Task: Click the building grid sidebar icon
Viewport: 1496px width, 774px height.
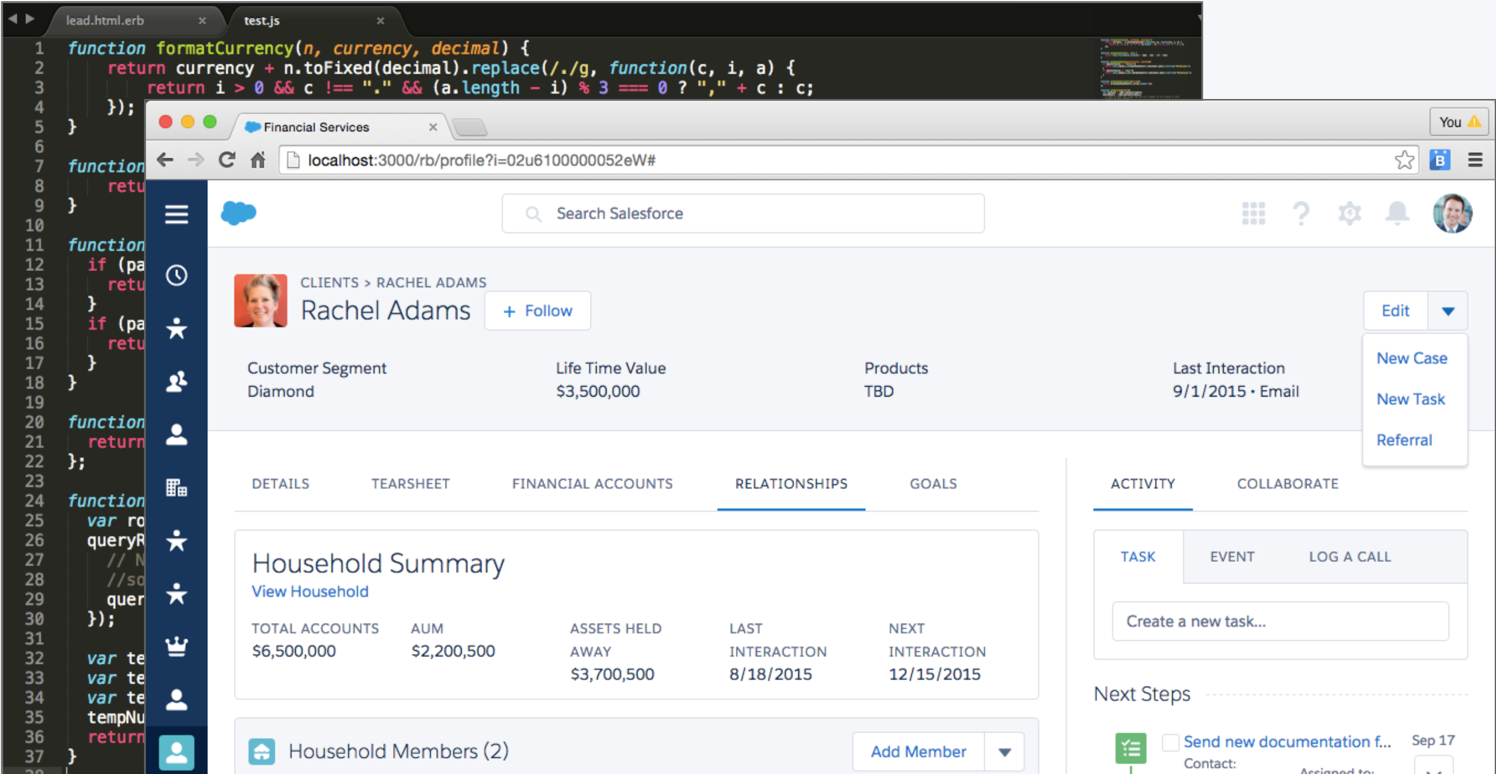Action: click(x=176, y=488)
